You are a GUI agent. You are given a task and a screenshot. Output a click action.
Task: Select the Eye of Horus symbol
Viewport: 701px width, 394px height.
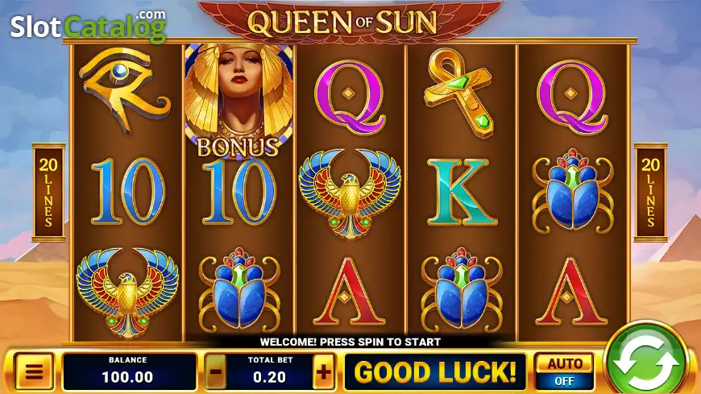coord(125,90)
